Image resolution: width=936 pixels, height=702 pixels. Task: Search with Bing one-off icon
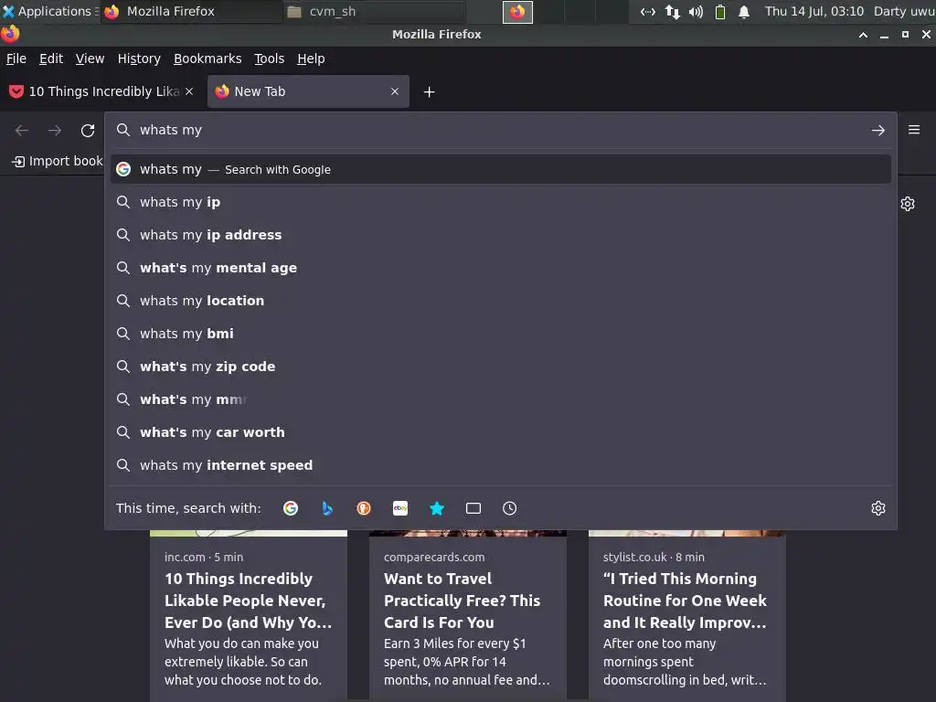(327, 508)
